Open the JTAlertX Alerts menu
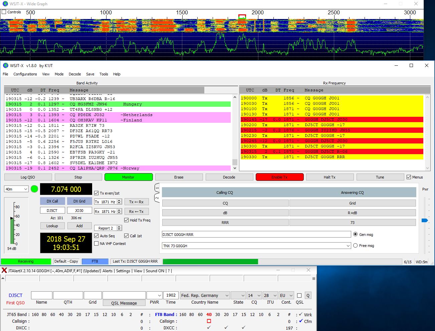 (107, 271)
